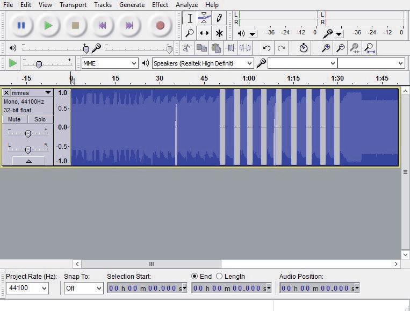Select the Length radio button
410x311 pixels.
tap(219, 276)
